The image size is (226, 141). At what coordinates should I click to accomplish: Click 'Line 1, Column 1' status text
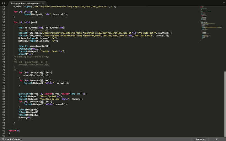point(13,139)
